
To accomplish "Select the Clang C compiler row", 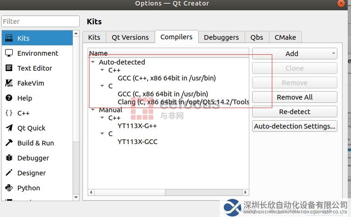I will [x=183, y=102].
